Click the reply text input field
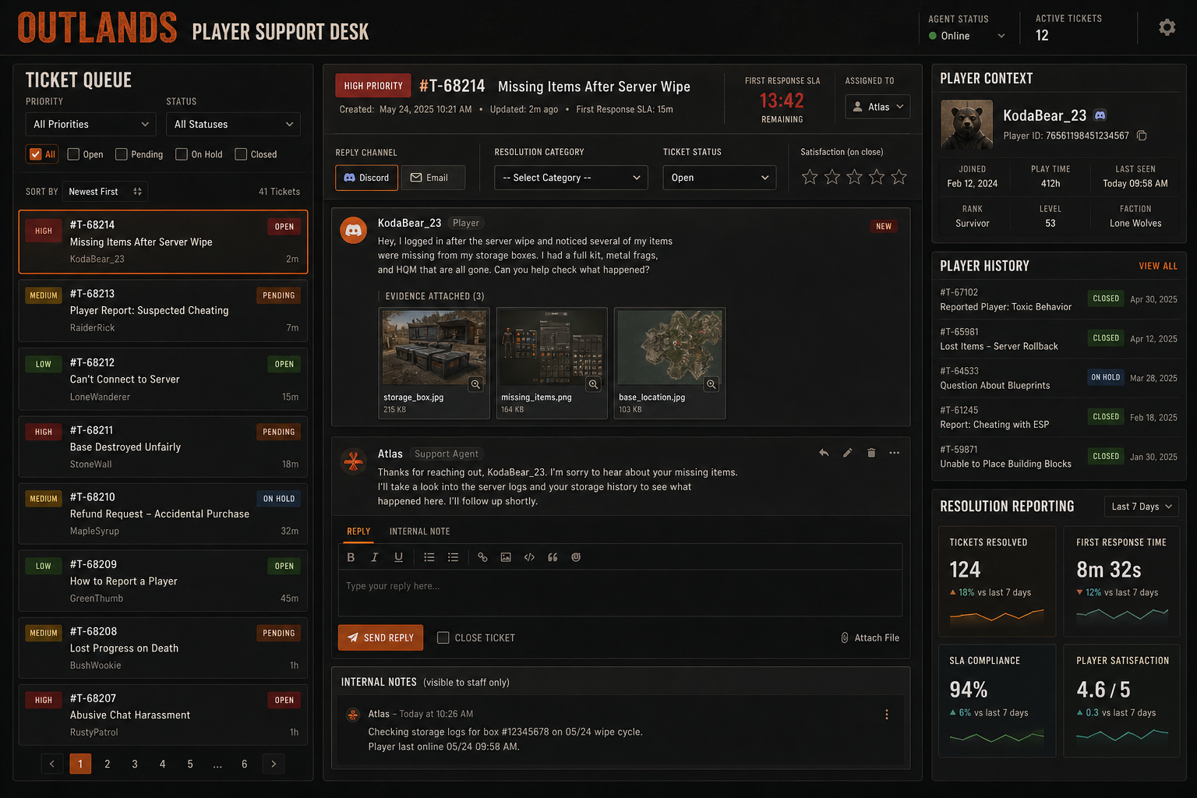The height and width of the screenshot is (798, 1197). tap(620, 592)
